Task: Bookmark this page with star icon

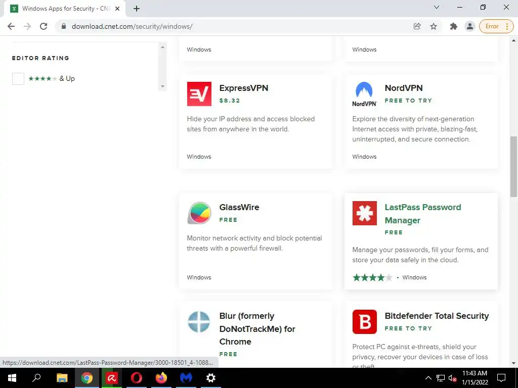Action: coord(434,26)
